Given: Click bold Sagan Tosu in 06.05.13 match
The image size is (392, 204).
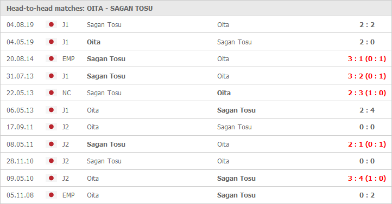Looking at the screenshot, I should (236, 110).
